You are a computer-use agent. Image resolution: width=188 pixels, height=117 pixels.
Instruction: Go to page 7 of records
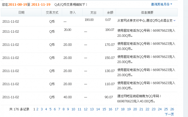pos(59,109)
